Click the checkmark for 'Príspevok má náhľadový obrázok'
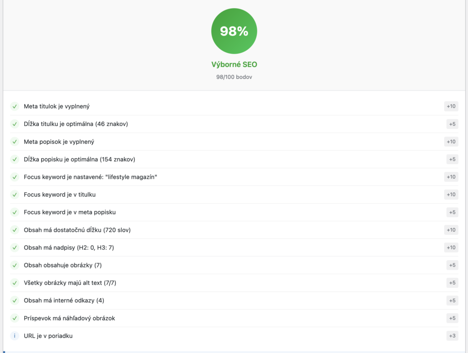 coord(15,318)
